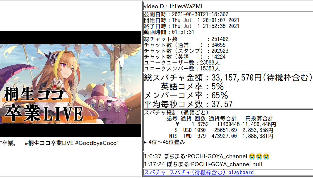This screenshot has width=313, height=178.
Task: Click the ユニークメンバー数 15353人 row
Action: 182,68
